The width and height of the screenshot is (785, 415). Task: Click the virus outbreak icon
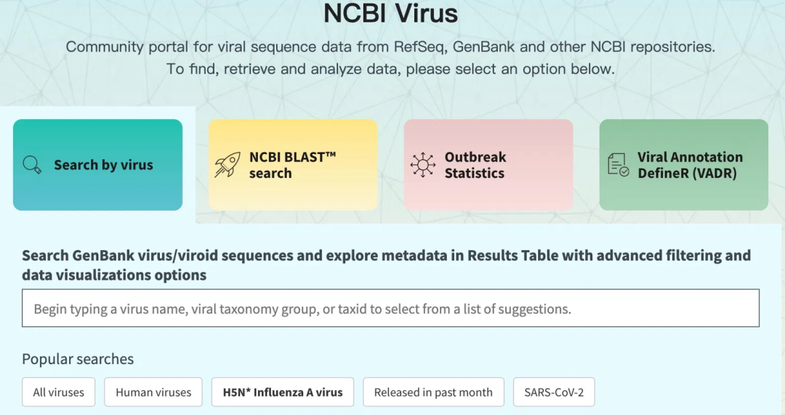423,165
